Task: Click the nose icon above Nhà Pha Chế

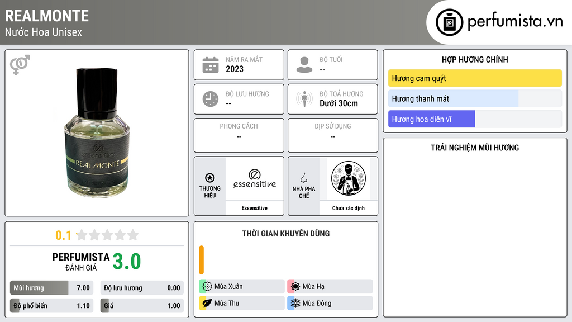Action: pos(303,178)
